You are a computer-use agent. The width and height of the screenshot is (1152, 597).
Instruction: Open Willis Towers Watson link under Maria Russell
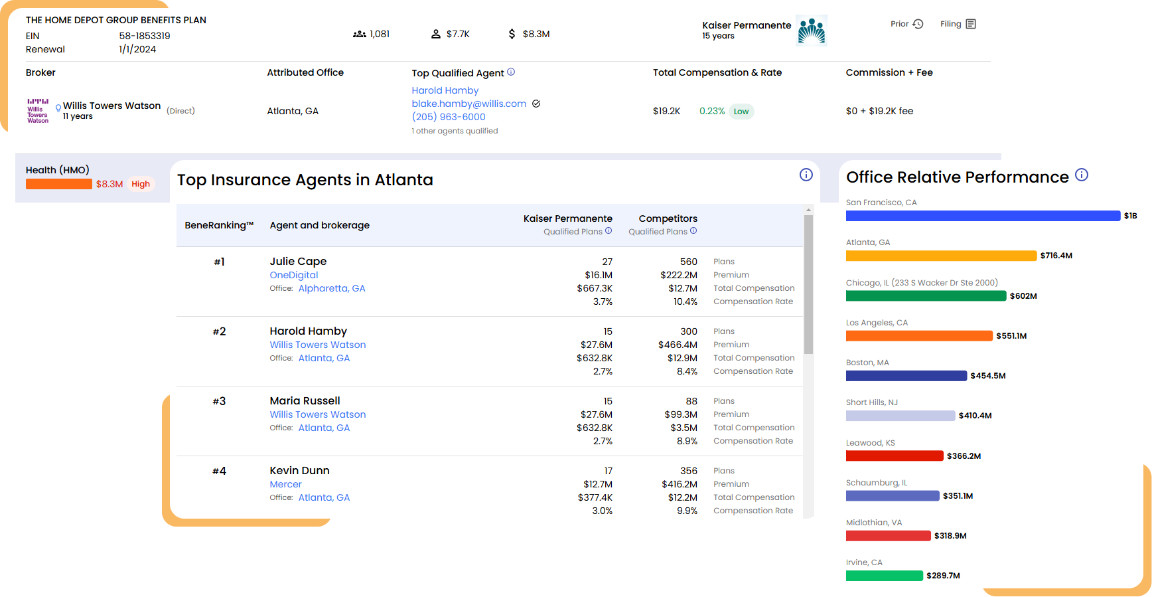click(318, 414)
